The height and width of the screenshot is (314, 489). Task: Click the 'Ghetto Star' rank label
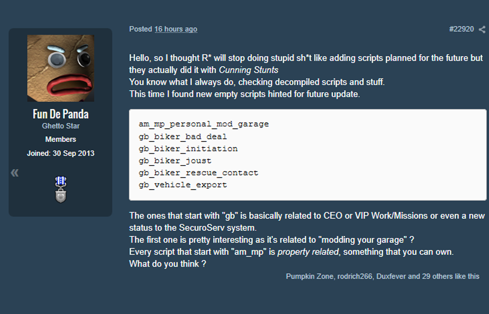(61, 126)
